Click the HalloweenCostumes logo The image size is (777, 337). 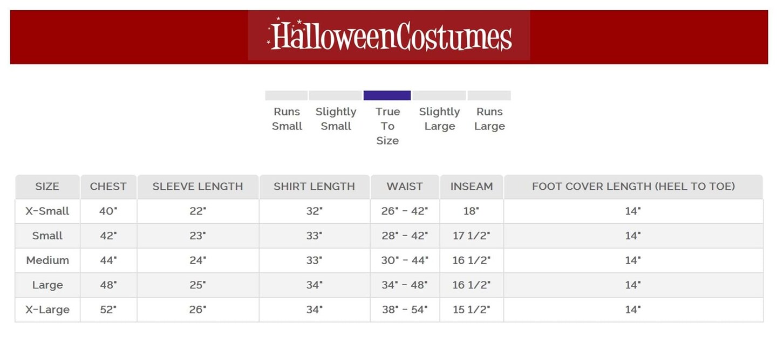tap(389, 36)
